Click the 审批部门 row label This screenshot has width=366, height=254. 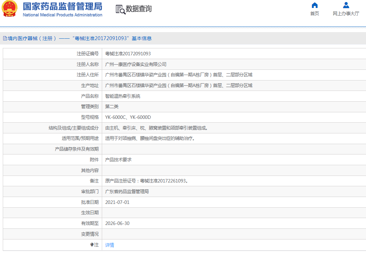tap(90, 191)
